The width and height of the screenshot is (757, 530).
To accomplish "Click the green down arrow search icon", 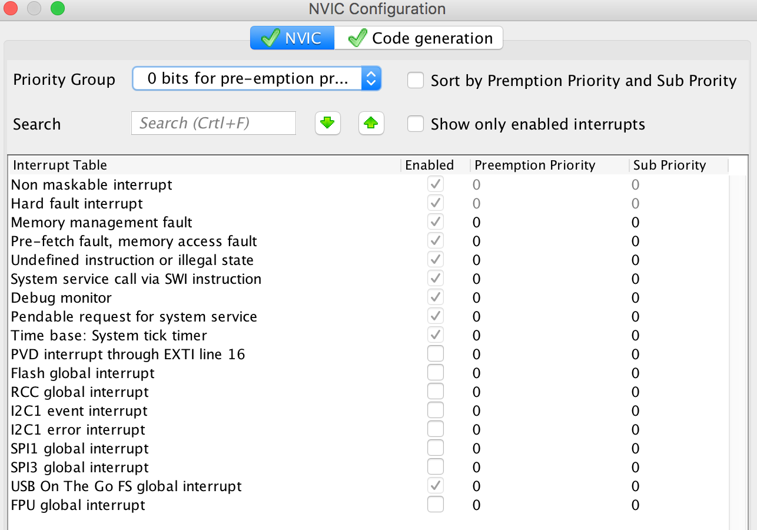I will 328,123.
